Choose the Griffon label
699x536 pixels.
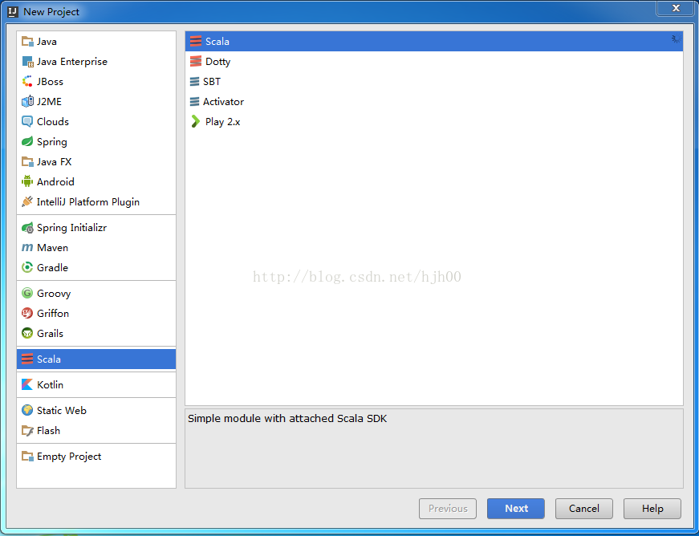click(53, 314)
